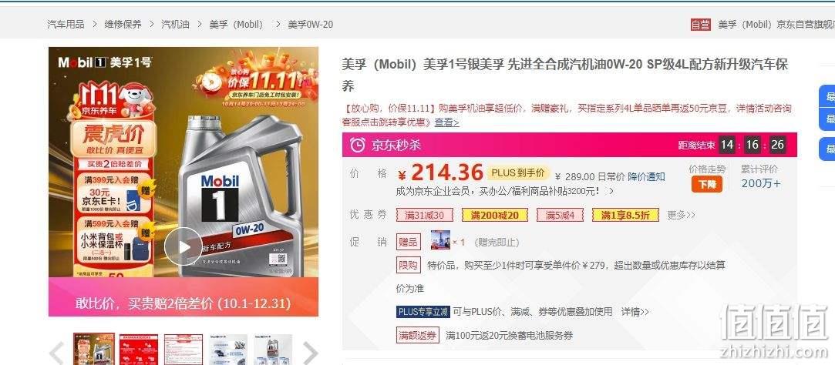
Task: Select the 满1享8.5折 coupon
Action: point(625,215)
